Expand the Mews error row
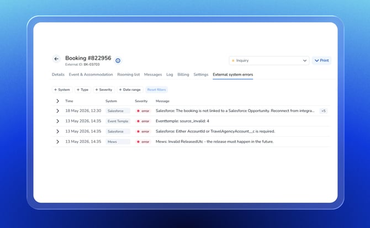The width and height of the screenshot is (370, 228). coord(57,142)
